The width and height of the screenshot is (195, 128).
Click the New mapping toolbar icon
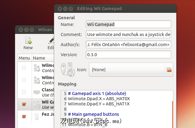click(x=28, y=40)
